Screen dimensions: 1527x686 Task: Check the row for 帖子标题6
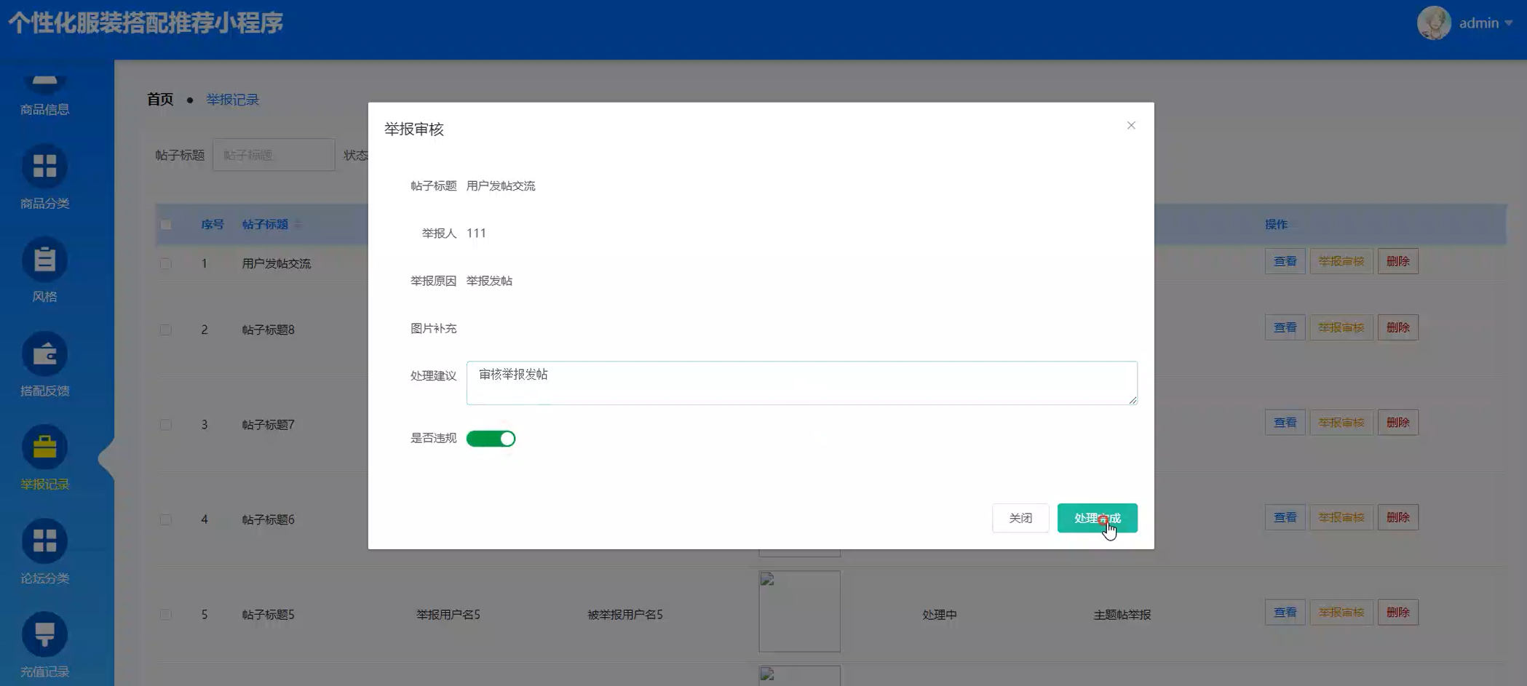pos(166,519)
